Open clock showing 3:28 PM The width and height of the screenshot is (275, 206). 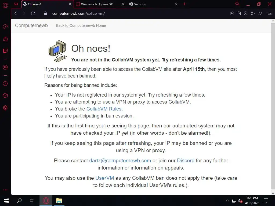pos(252,201)
